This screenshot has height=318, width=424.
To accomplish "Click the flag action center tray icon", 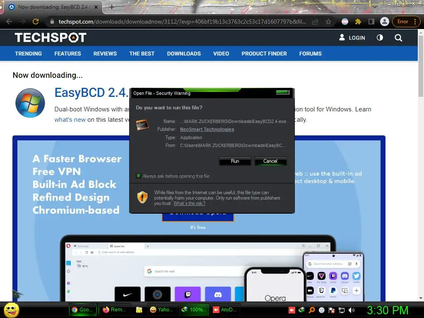I will (x=332, y=310).
